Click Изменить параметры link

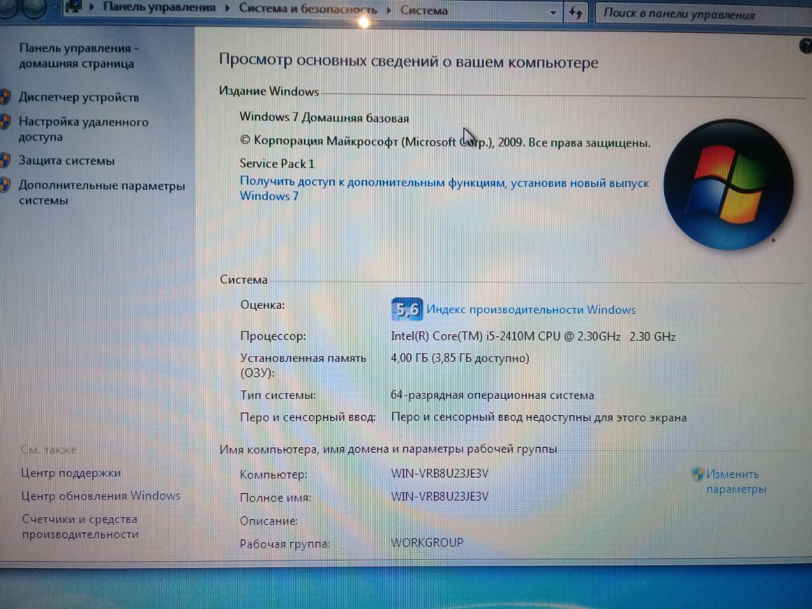pos(736,481)
